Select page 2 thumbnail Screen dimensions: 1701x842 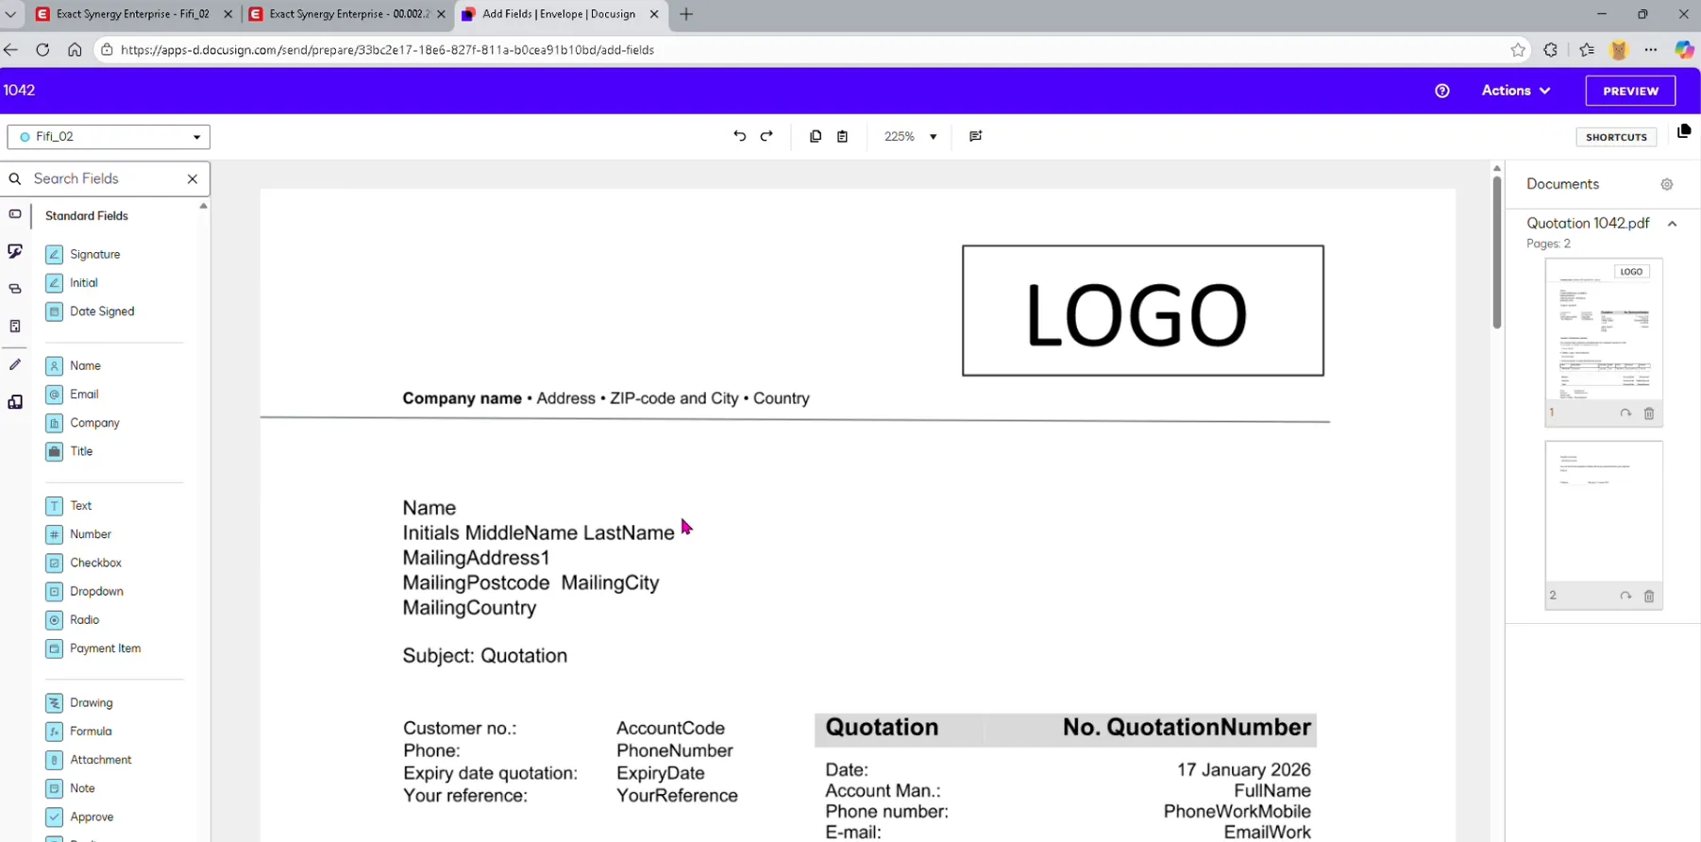(x=1604, y=513)
